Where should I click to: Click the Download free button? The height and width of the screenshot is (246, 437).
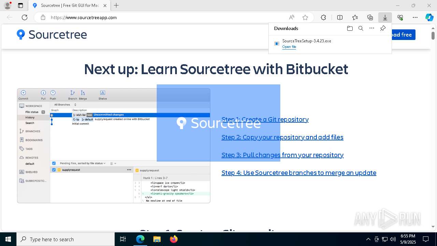pos(404,35)
